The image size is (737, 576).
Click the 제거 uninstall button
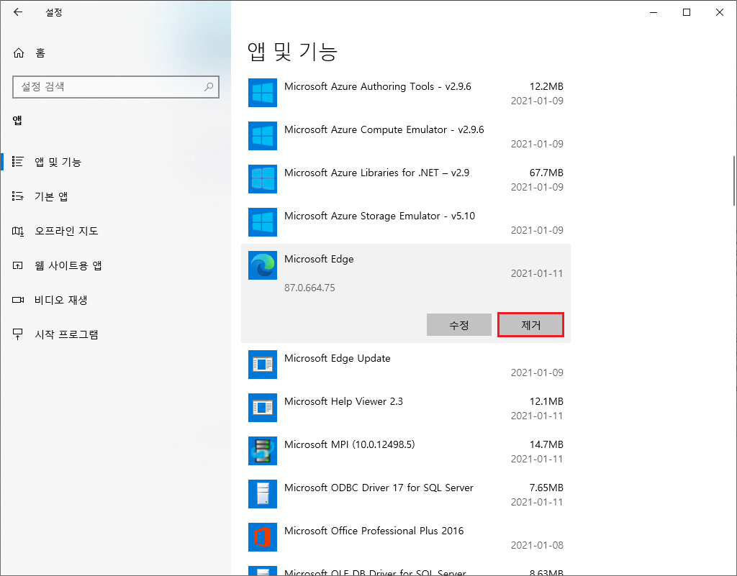[530, 325]
